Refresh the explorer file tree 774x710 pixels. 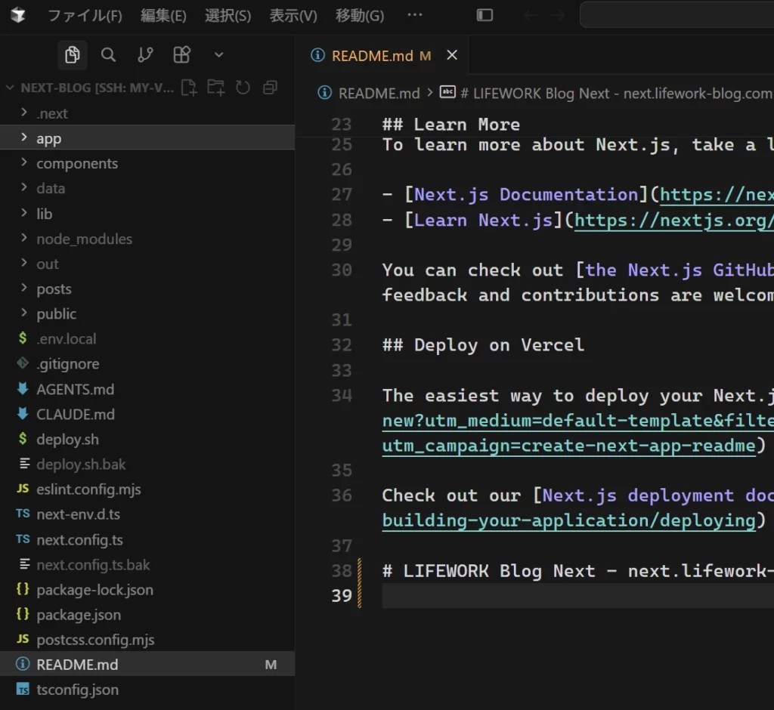243,88
